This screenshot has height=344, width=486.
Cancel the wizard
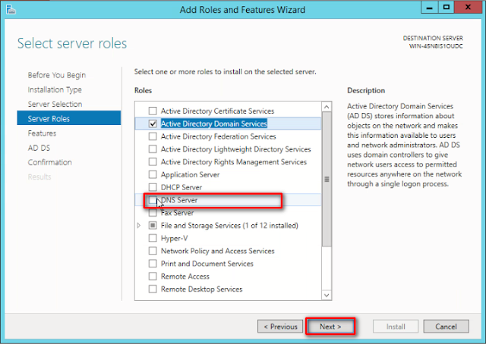(446, 327)
